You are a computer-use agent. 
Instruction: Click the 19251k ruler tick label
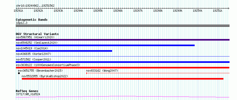coord(218,11)
